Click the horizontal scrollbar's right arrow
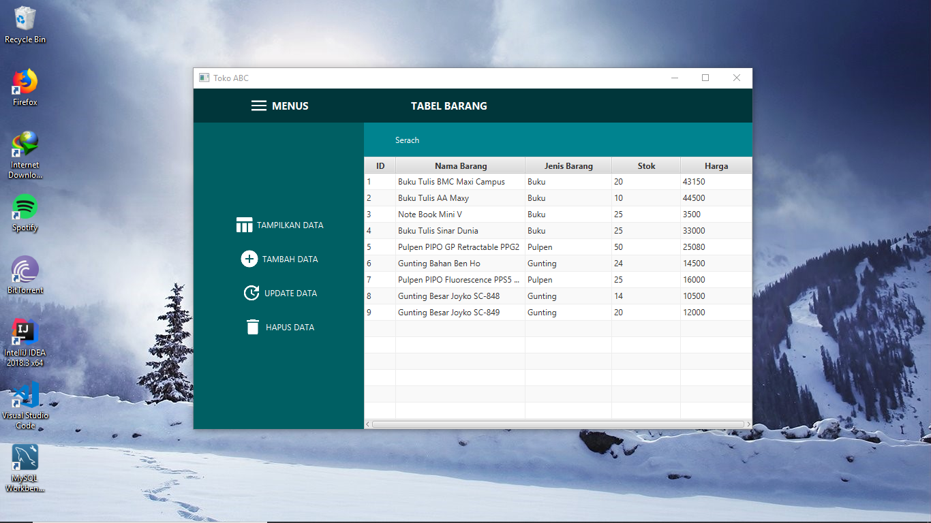 point(748,424)
